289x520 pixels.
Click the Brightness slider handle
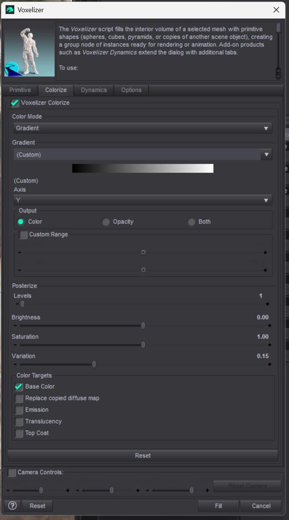click(x=143, y=325)
